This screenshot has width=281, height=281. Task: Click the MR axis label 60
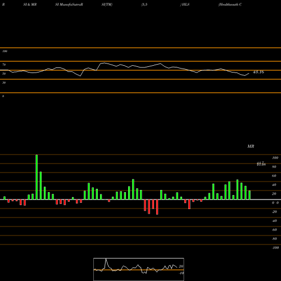pos(274,176)
